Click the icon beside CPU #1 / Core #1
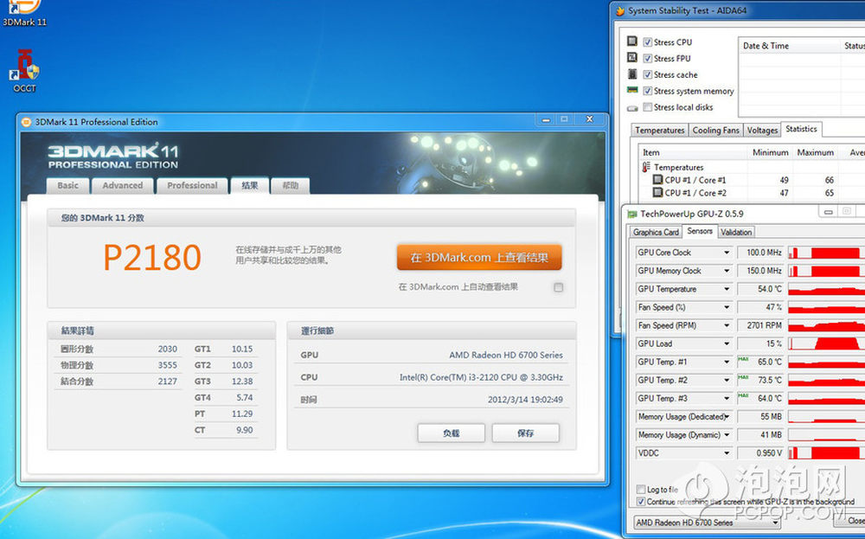The width and height of the screenshot is (865, 539). pos(657,180)
